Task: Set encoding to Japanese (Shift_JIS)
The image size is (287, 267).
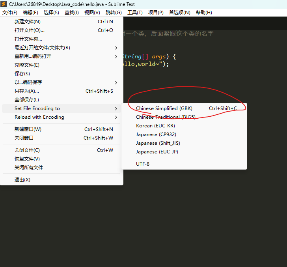Action: (x=184, y=143)
